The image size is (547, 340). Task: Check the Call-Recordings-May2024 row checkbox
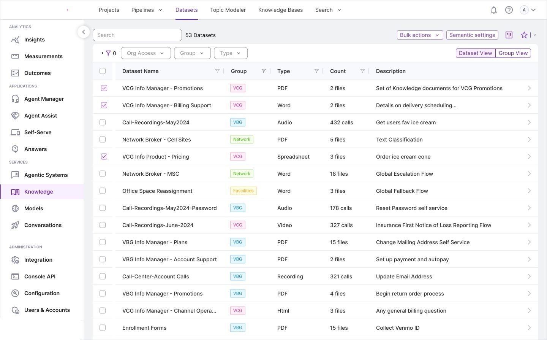tap(103, 122)
